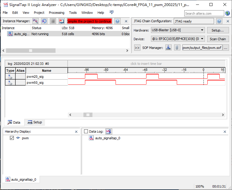This screenshot has height=190, width=232.
Task: Click the waveform horizontal scrollbar thumb
Action: coord(88,115)
